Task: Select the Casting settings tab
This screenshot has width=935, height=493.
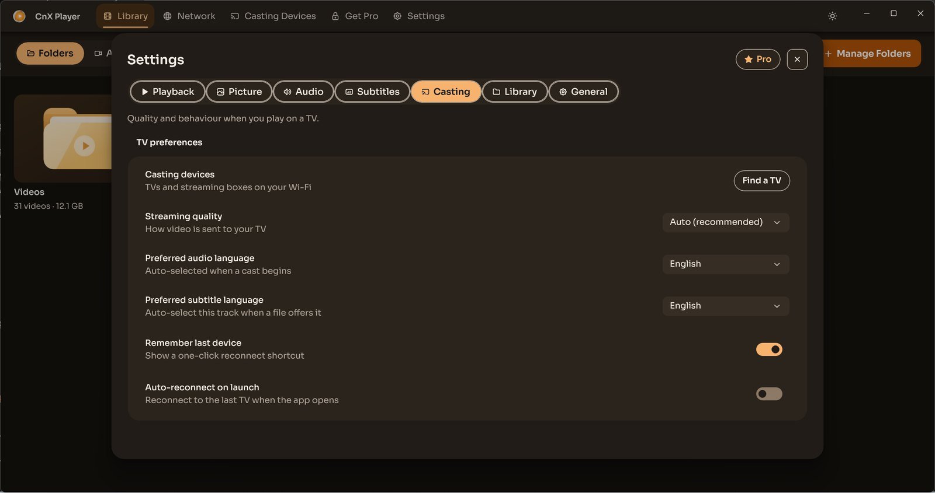Action: [x=446, y=92]
